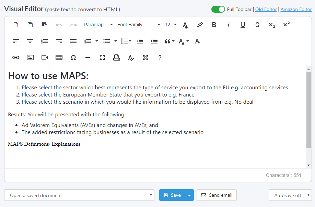Image resolution: width=315 pixels, height=207 pixels.
Task: Open the Amazon Editor link
Action: pos(296,9)
